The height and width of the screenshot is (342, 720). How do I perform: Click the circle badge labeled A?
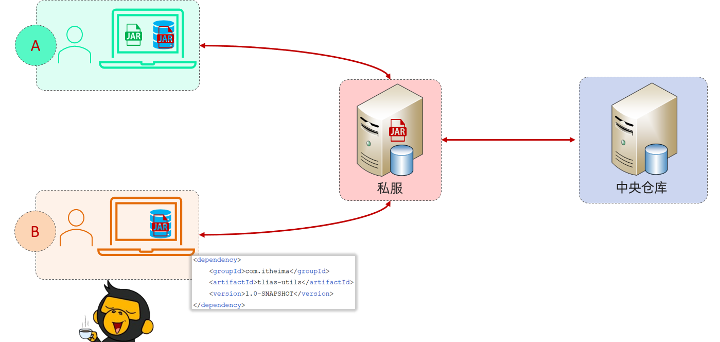[36, 46]
